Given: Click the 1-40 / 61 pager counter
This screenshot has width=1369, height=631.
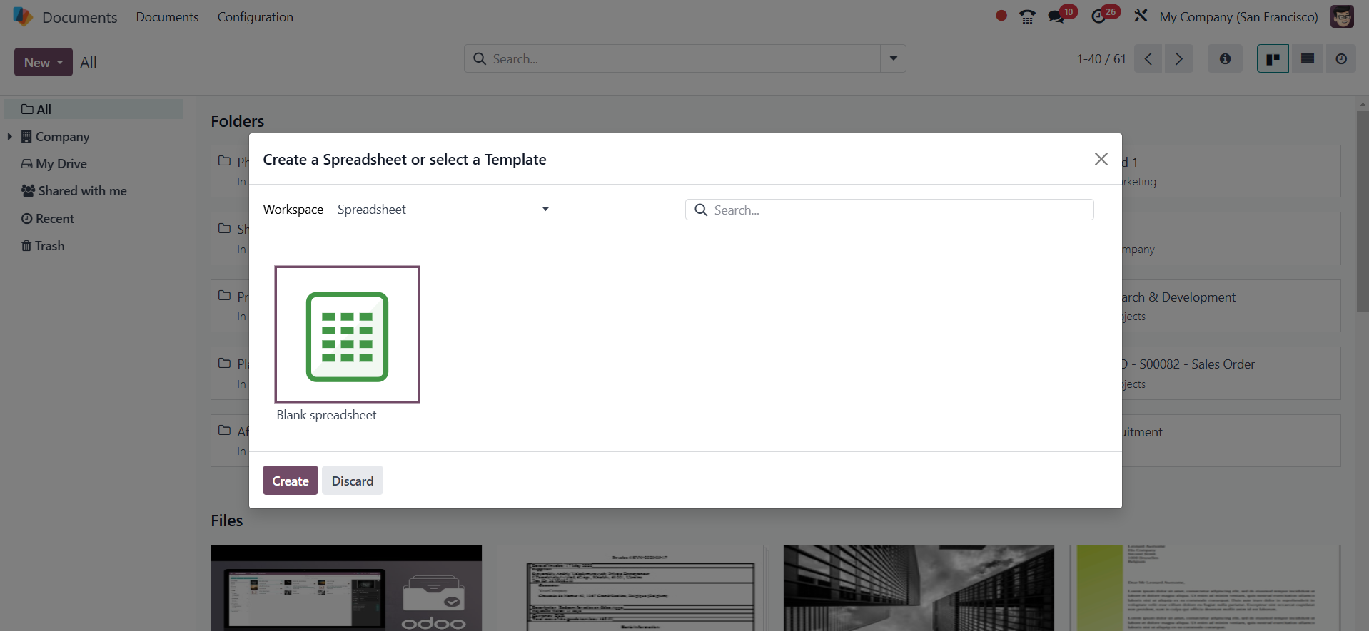Looking at the screenshot, I should pos(1101,59).
